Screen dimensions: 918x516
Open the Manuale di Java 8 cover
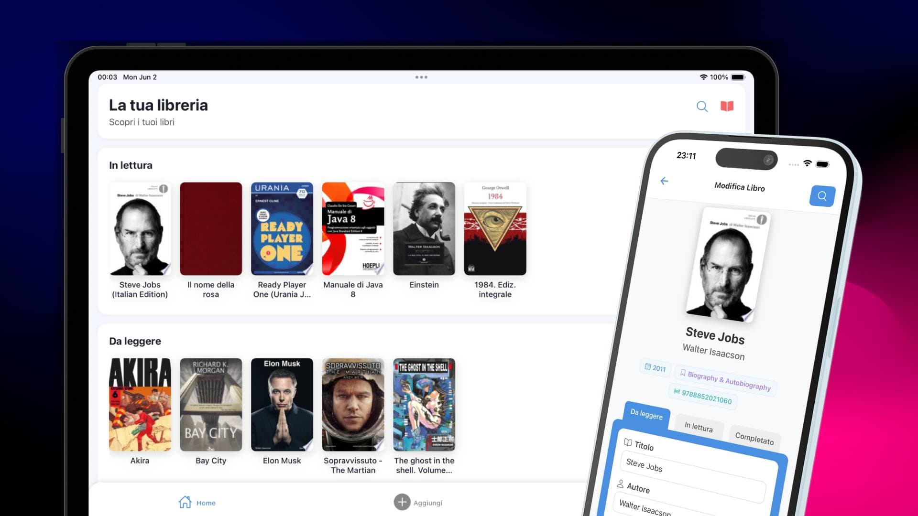tap(353, 229)
